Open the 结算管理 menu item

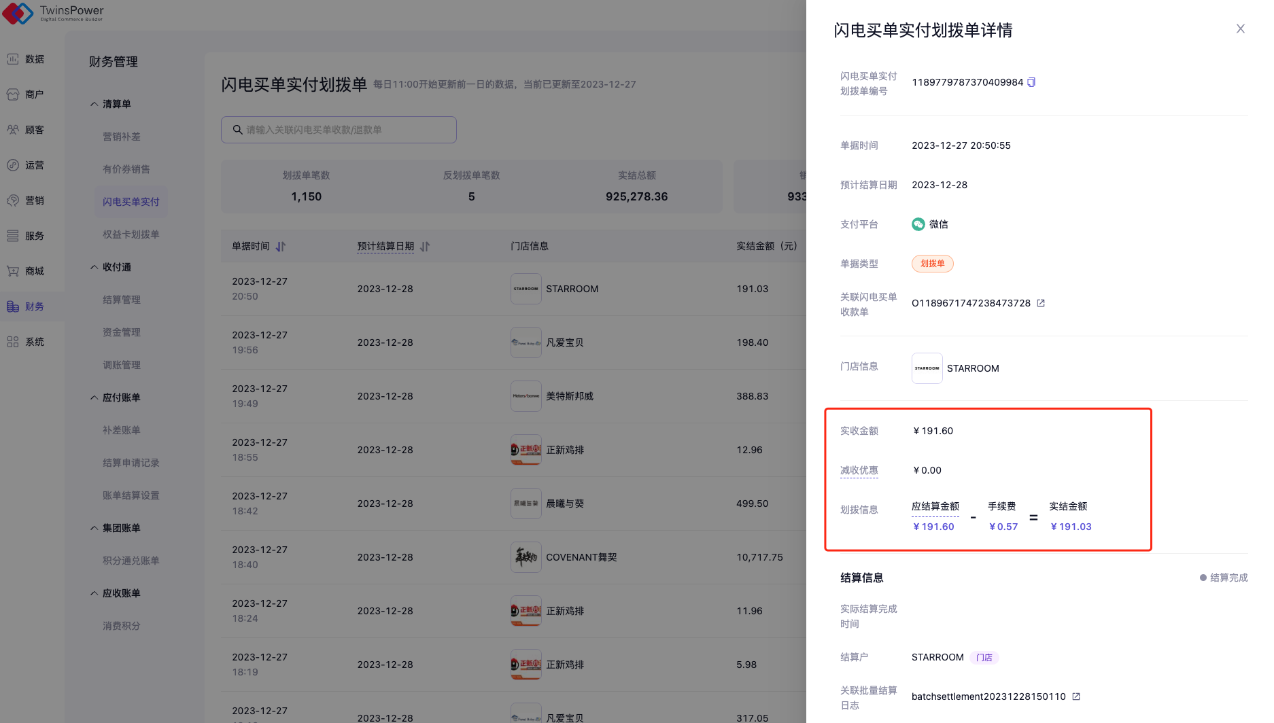pyautogui.click(x=121, y=300)
